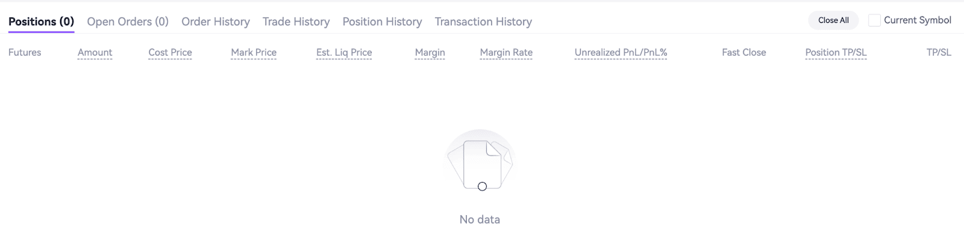
Task: Click the Futures column header
Action: click(25, 52)
